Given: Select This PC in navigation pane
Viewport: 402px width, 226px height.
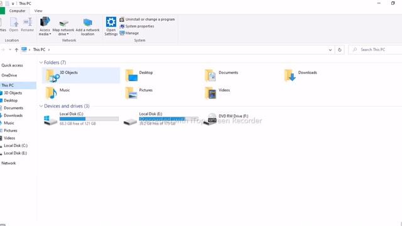Looking at the screenshot, I should pos(18,85).
